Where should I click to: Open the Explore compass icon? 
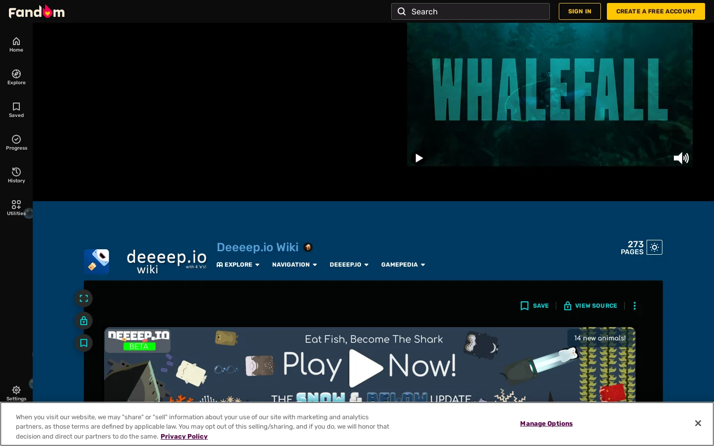pyautogui.click(x=16, y=74)
